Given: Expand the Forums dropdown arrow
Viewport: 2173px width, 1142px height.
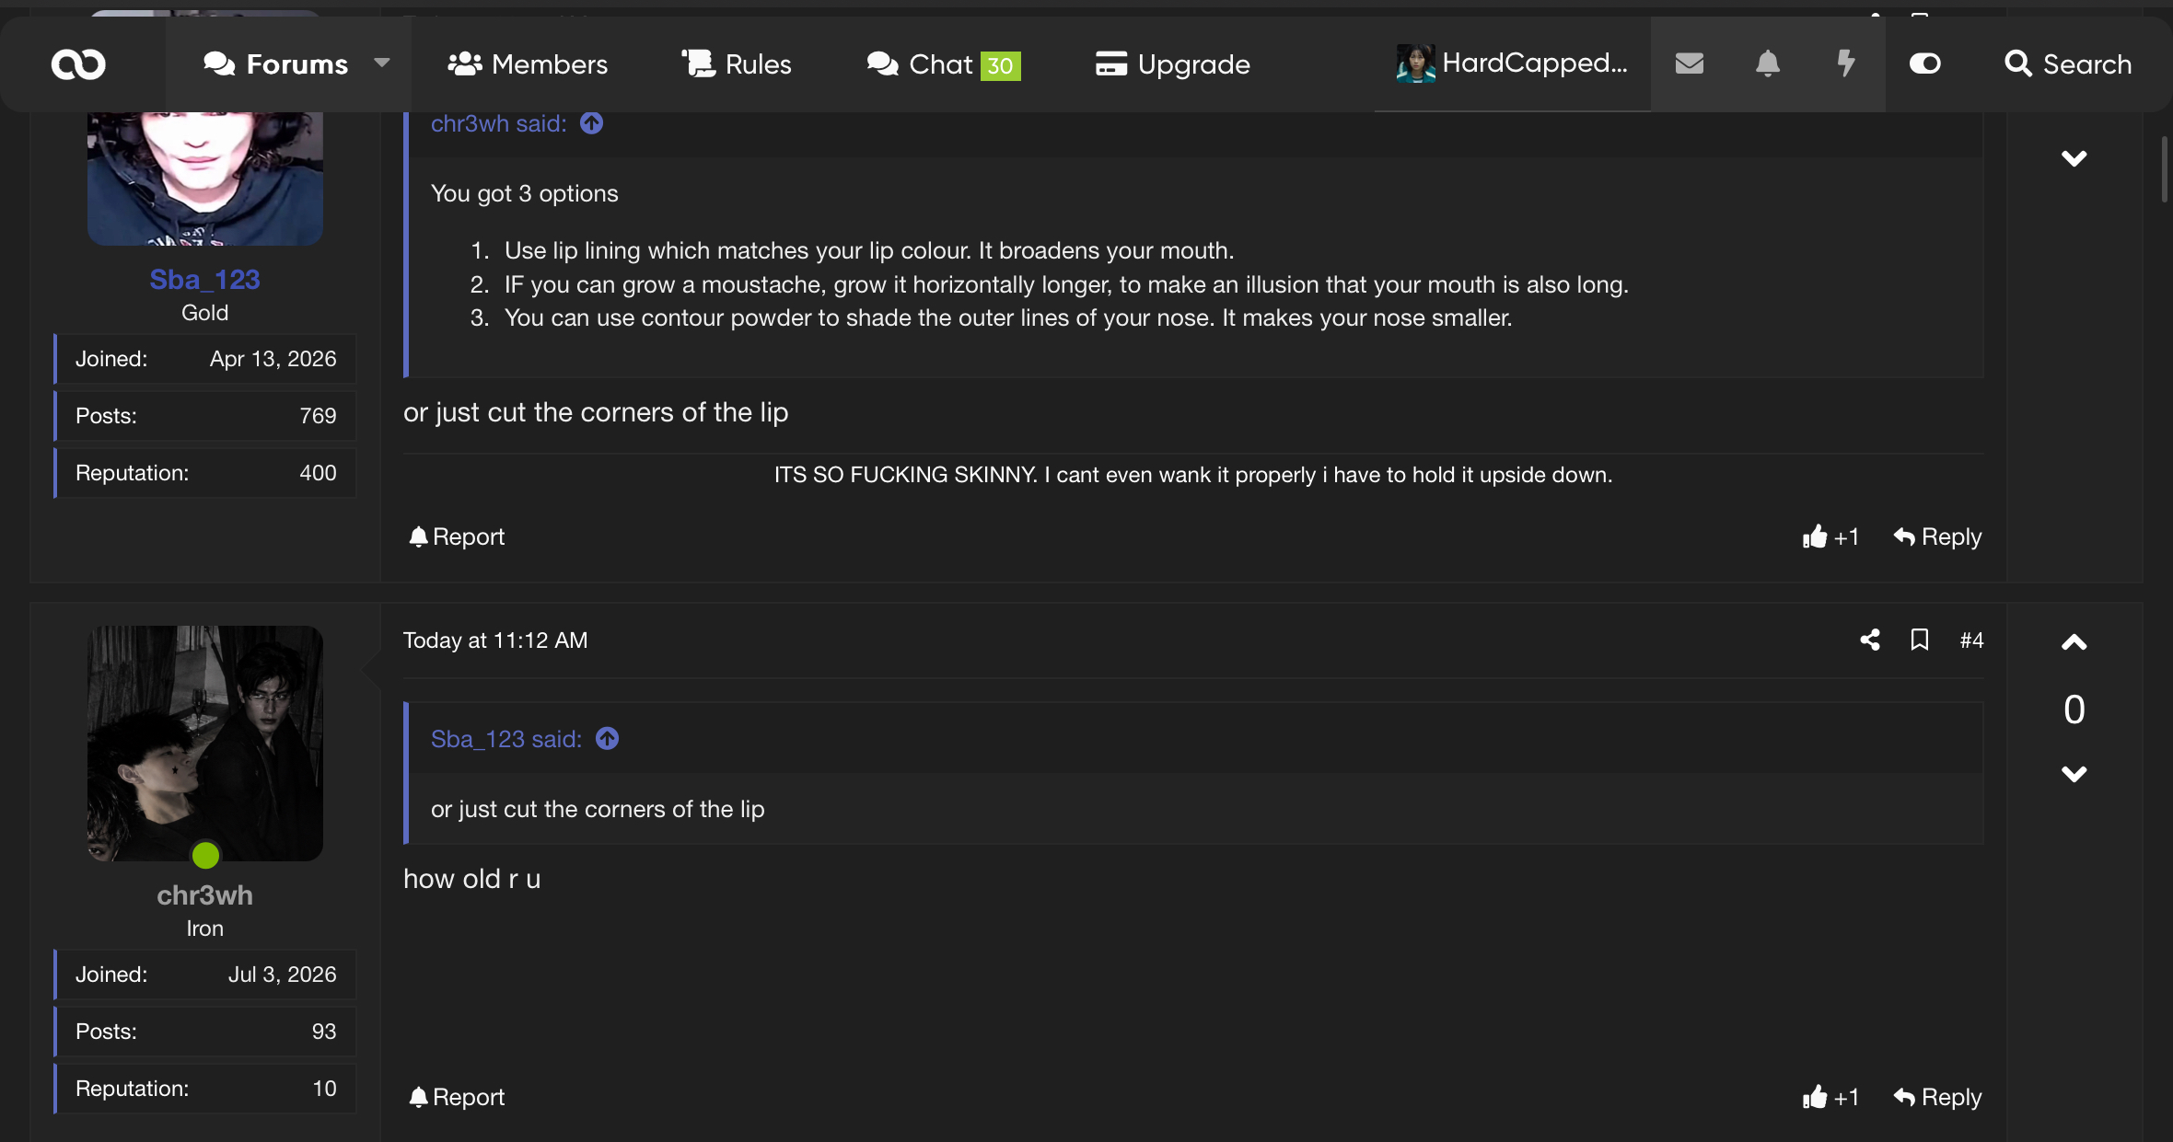Looking at the screenshot, I should 382,63.
